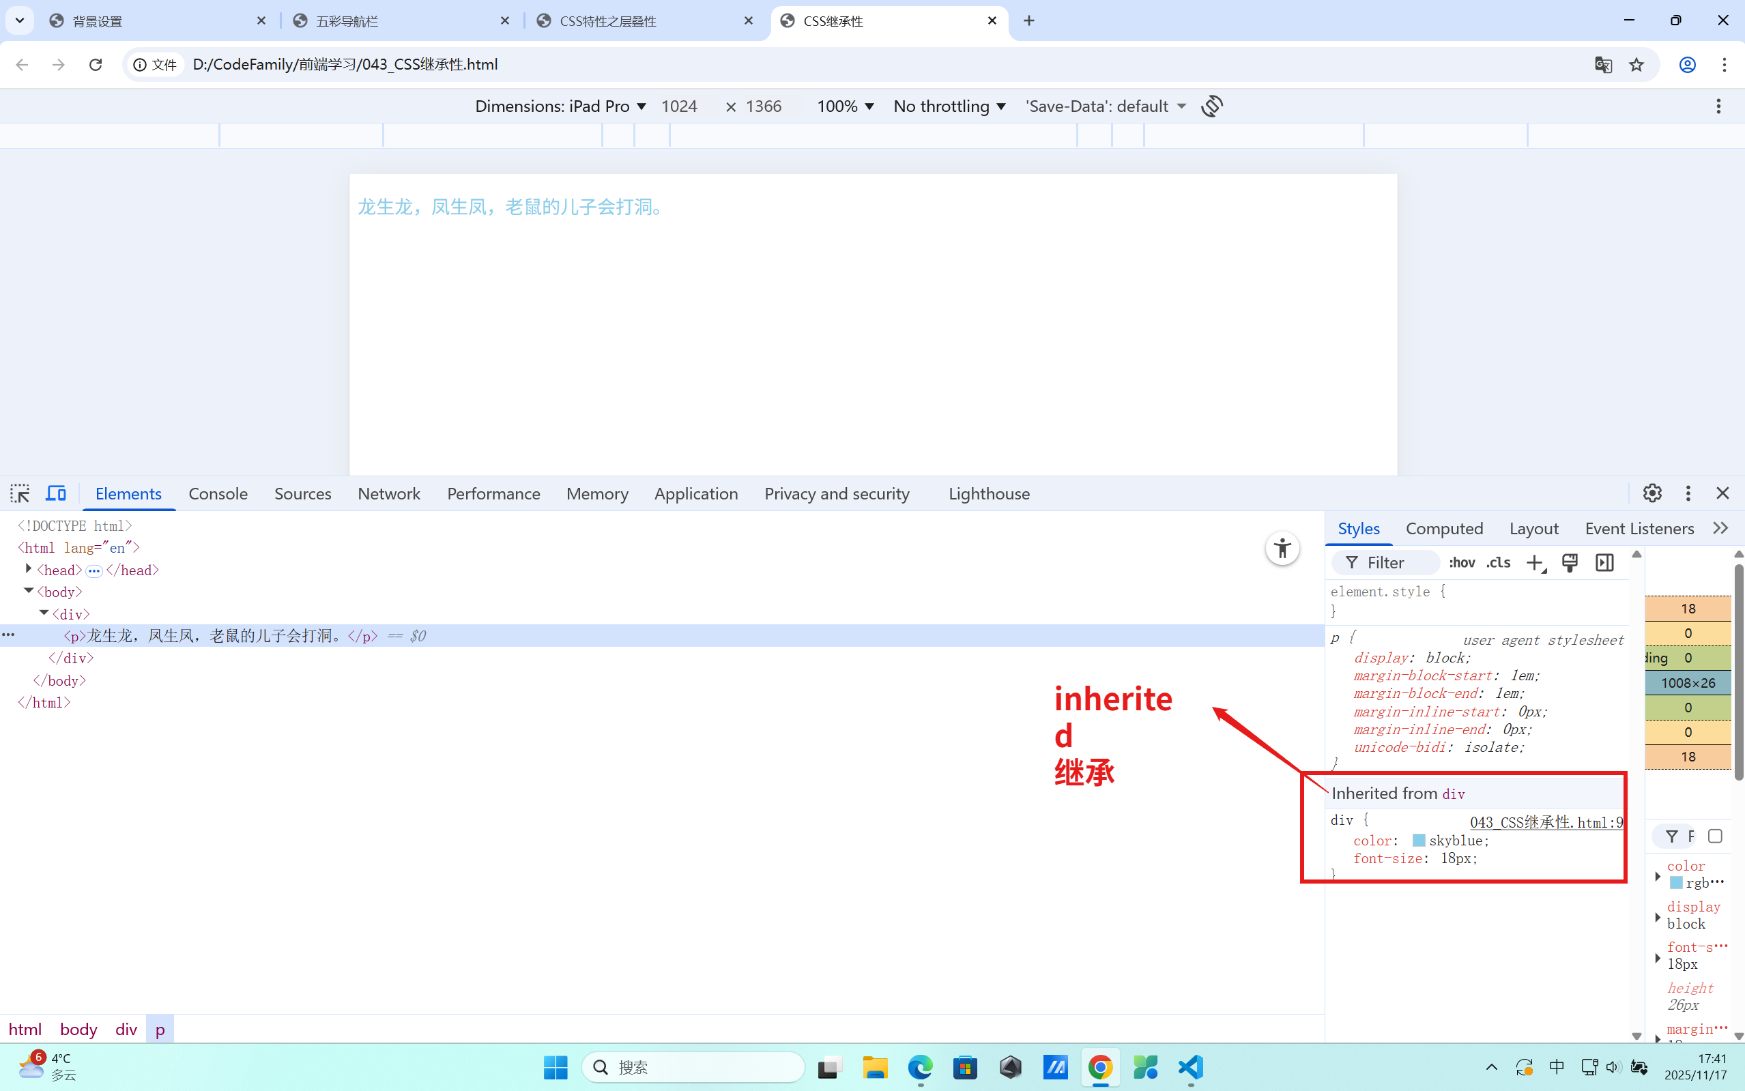Image resolution: width=1745 pixels, height=1091 pixels.
Task: Open the Computed styles tab
Action: [1444, 529]
